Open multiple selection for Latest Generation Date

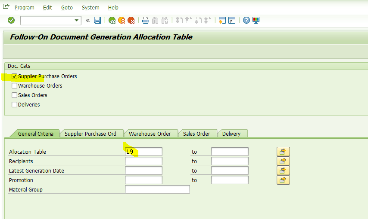pos(283,170)
